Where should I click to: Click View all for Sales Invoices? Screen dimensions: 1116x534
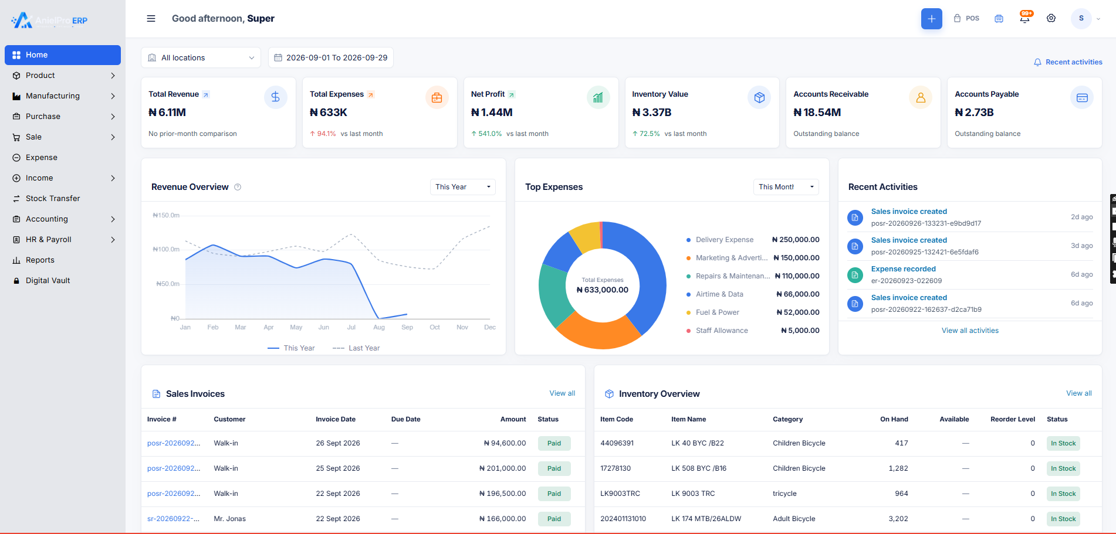562,393
